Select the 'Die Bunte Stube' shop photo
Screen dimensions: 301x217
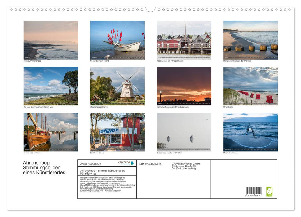click(x=117, y=132)
